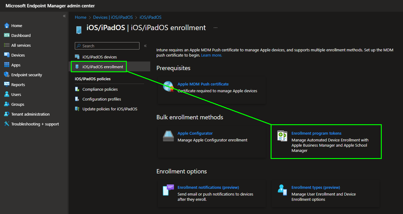This screenshot has width=403, height=214.
Task: Click the Enrollment types person icon
Action: [282, 190]
